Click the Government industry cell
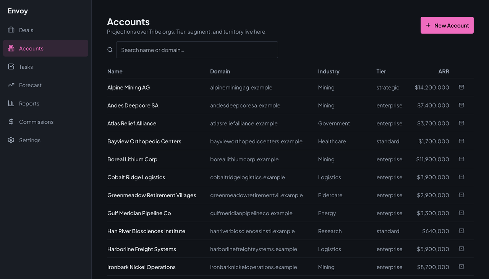This screenshot has width=489, height=279. tap(334, 123)
